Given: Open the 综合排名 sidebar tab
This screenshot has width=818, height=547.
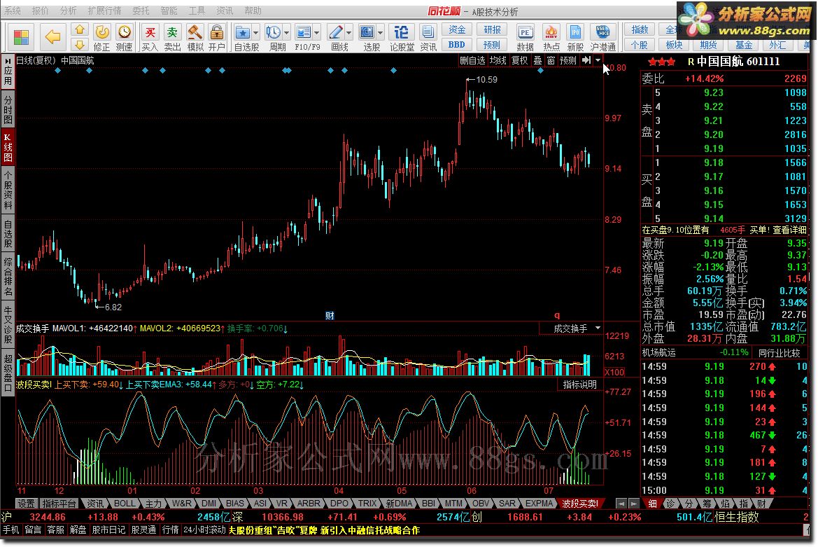Looking at the screenshot, I should [8, 276].
